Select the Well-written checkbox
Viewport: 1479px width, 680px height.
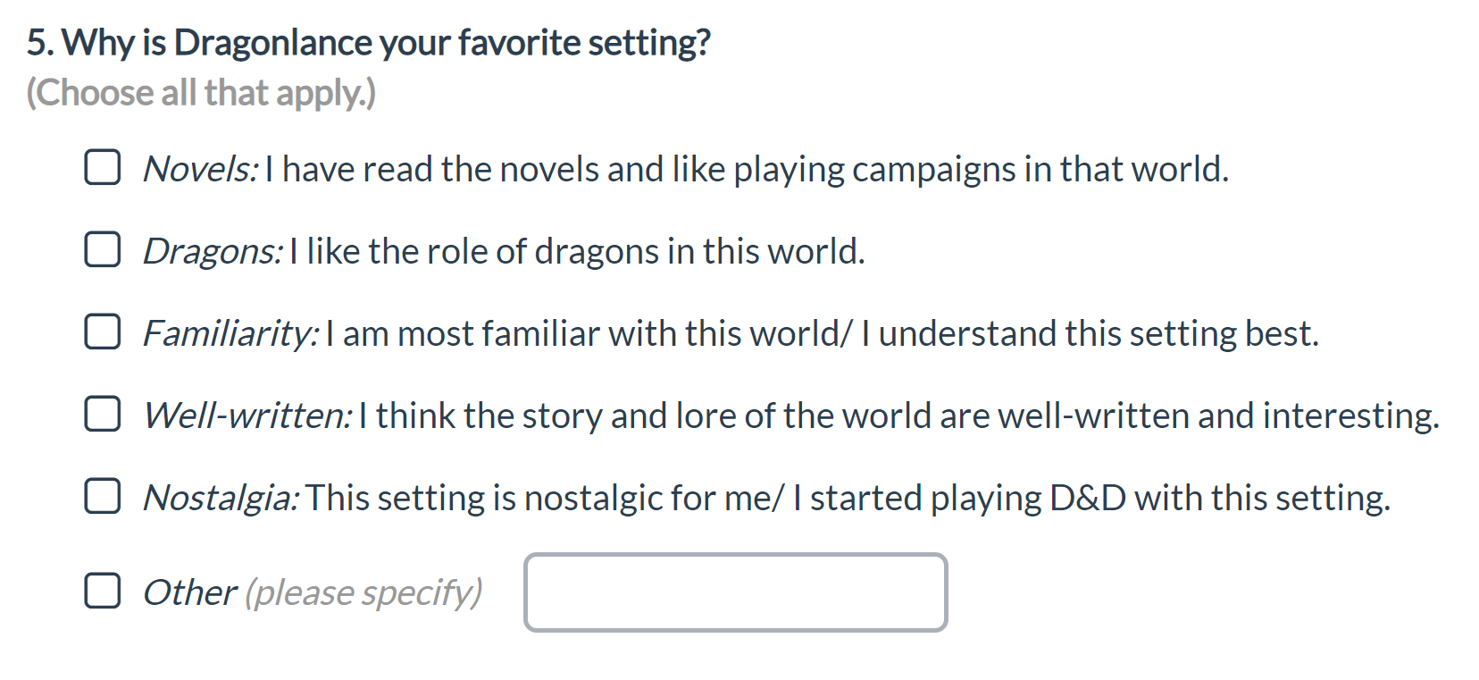coord(103,414)
